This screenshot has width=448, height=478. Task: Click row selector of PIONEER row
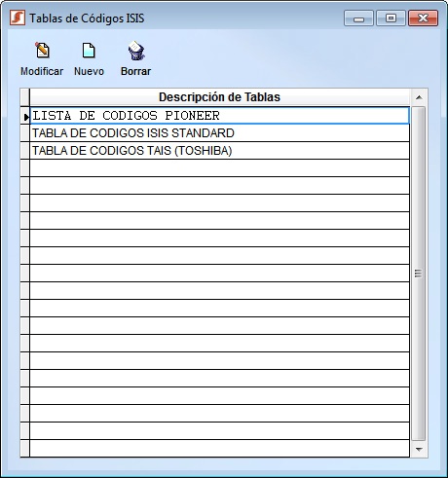coord(25,116)
